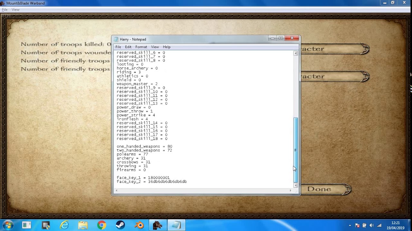Open the clock showing 12:21

[396, 225]
